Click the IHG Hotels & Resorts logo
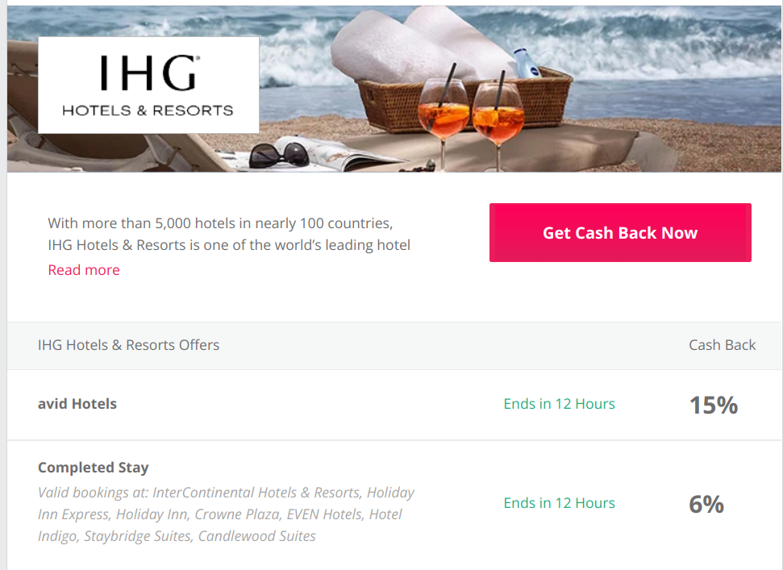 point(148,85)
